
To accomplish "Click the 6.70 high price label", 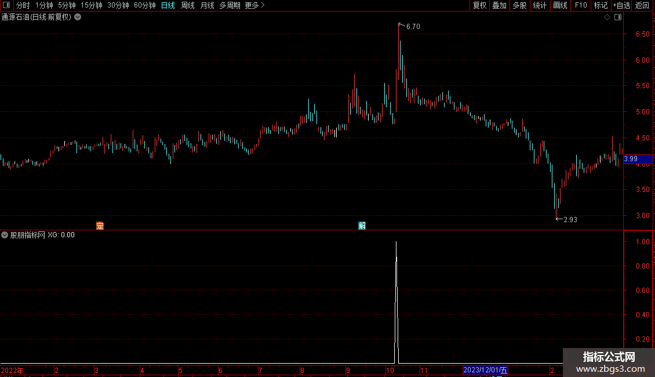I will pyautogui.click(x=413, y=26).
